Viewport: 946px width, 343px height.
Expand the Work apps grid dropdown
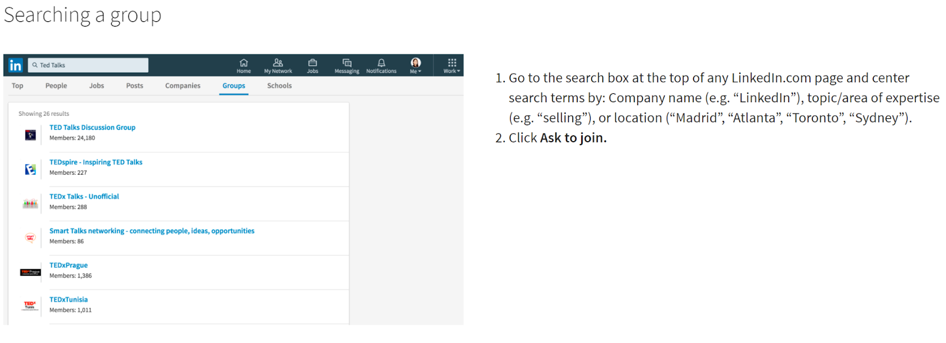pyautogui.click(x=452, y=66)
